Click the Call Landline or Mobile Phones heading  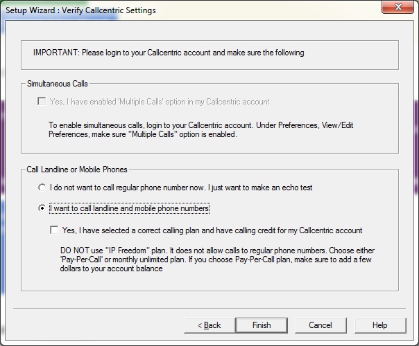[x=77, y=170]
